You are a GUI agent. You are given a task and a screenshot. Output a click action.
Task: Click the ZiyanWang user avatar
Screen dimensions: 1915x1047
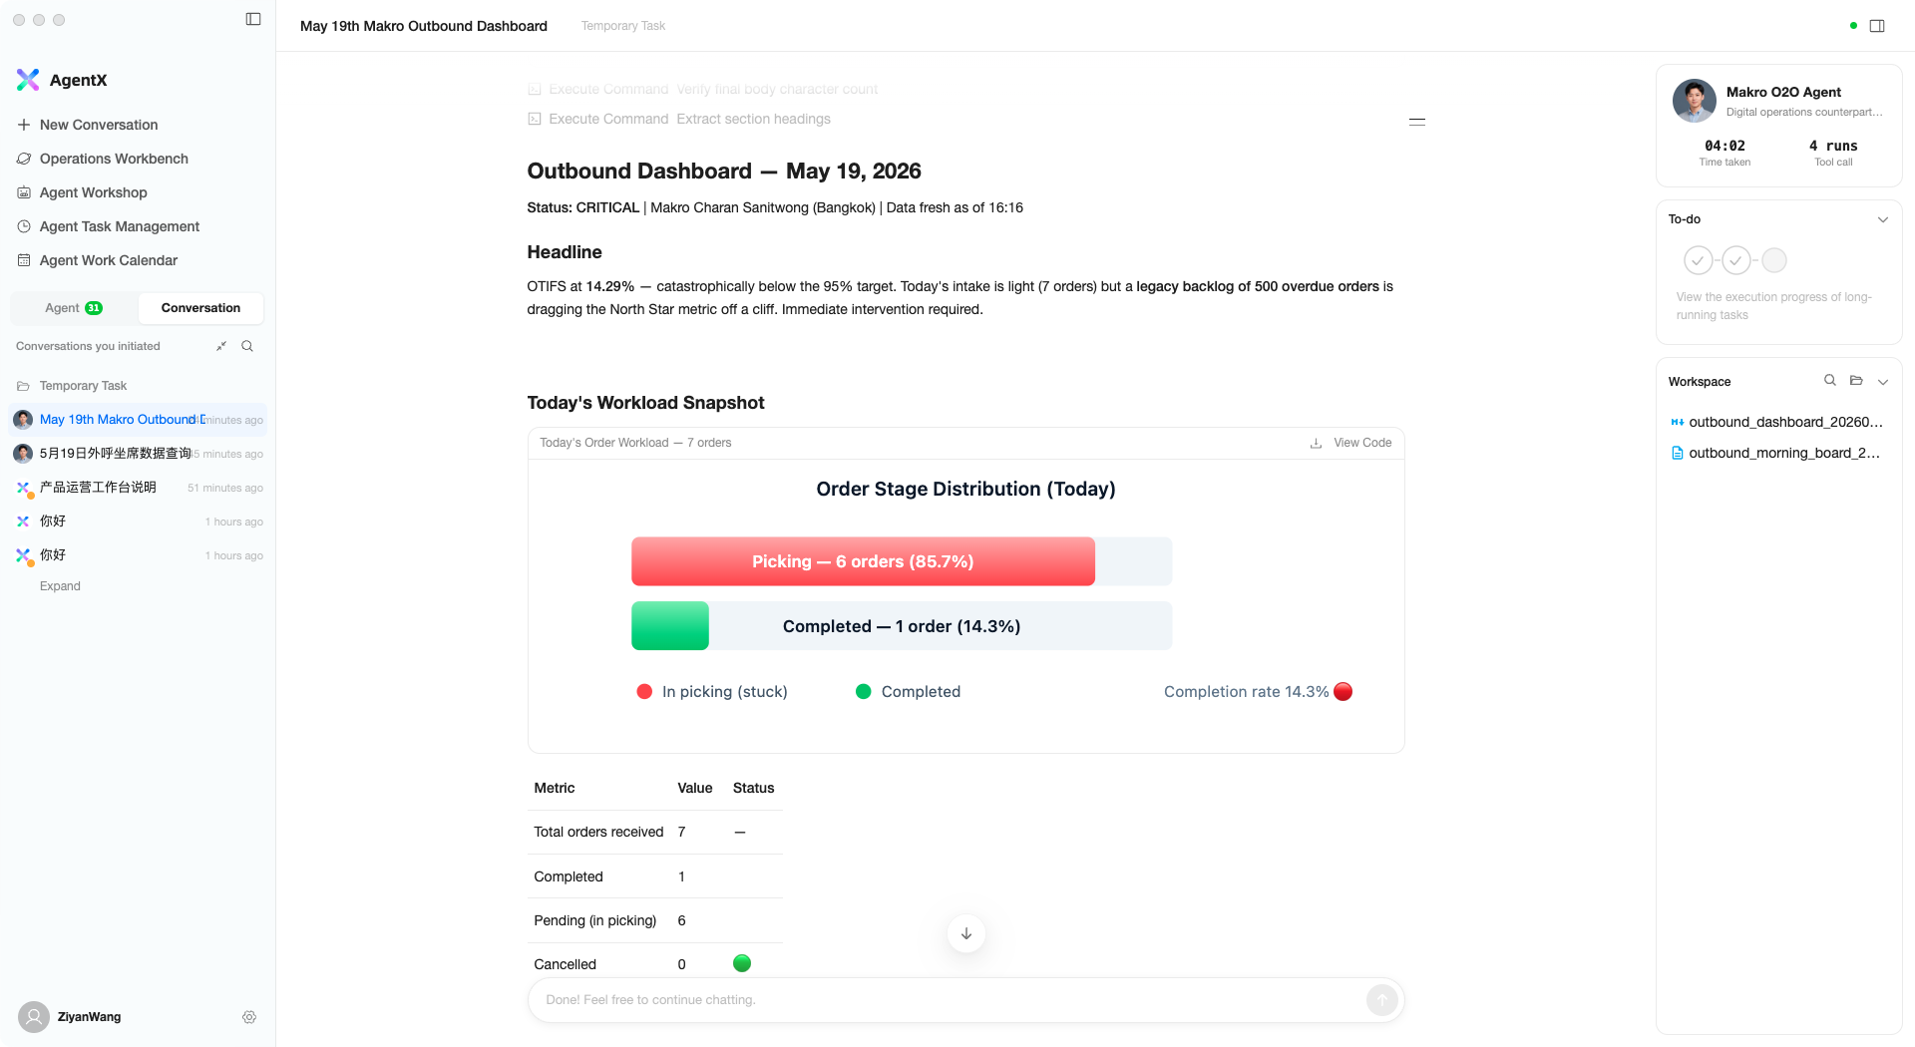coord(34,1017)
